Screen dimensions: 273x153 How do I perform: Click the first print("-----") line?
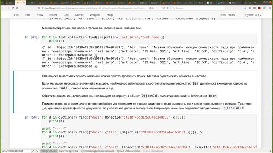(x=55, y=129)
